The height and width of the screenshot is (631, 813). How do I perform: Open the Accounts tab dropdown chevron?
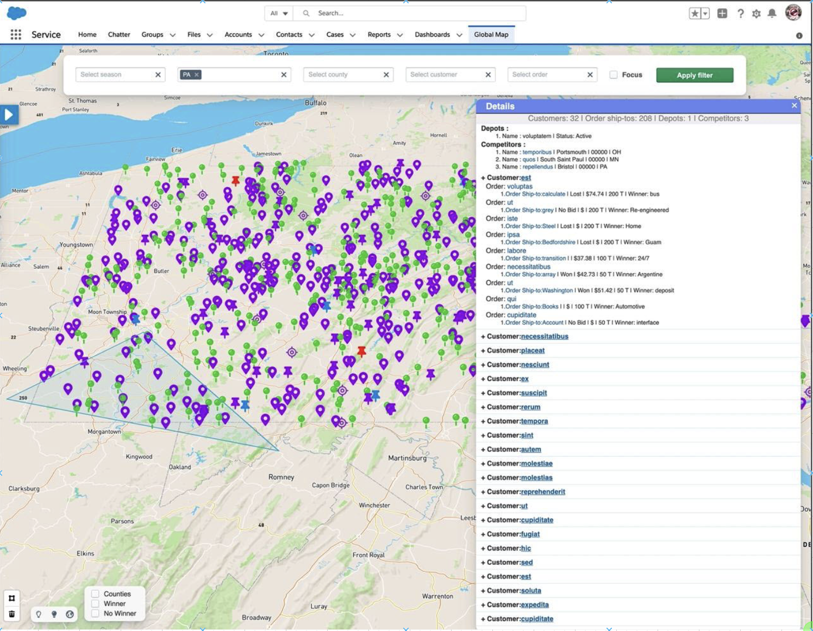click(261, 35)
